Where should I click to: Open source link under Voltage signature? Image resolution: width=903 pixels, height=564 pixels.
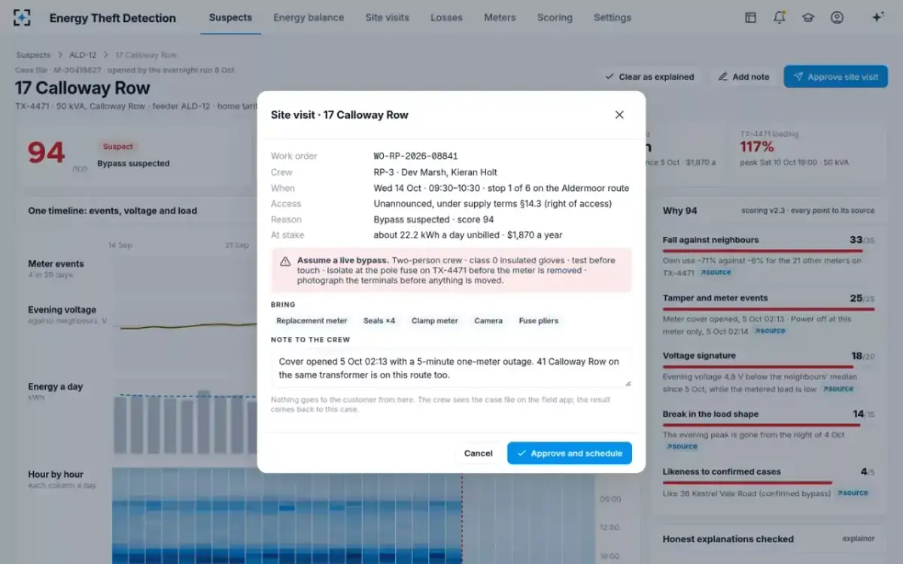coord(838,389)
